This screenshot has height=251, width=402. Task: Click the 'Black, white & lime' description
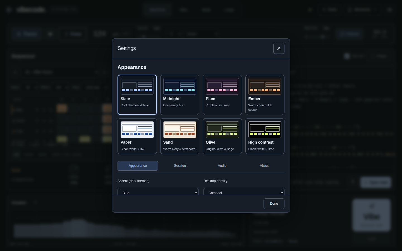coord(261,149)
